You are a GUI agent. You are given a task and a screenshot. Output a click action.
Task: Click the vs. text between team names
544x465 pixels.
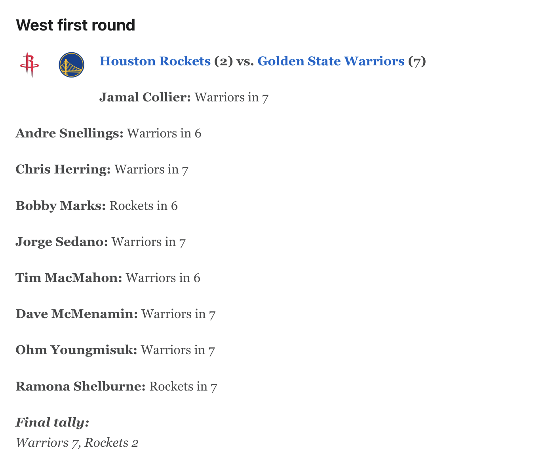pyautogui.click(x=245, y=61)
